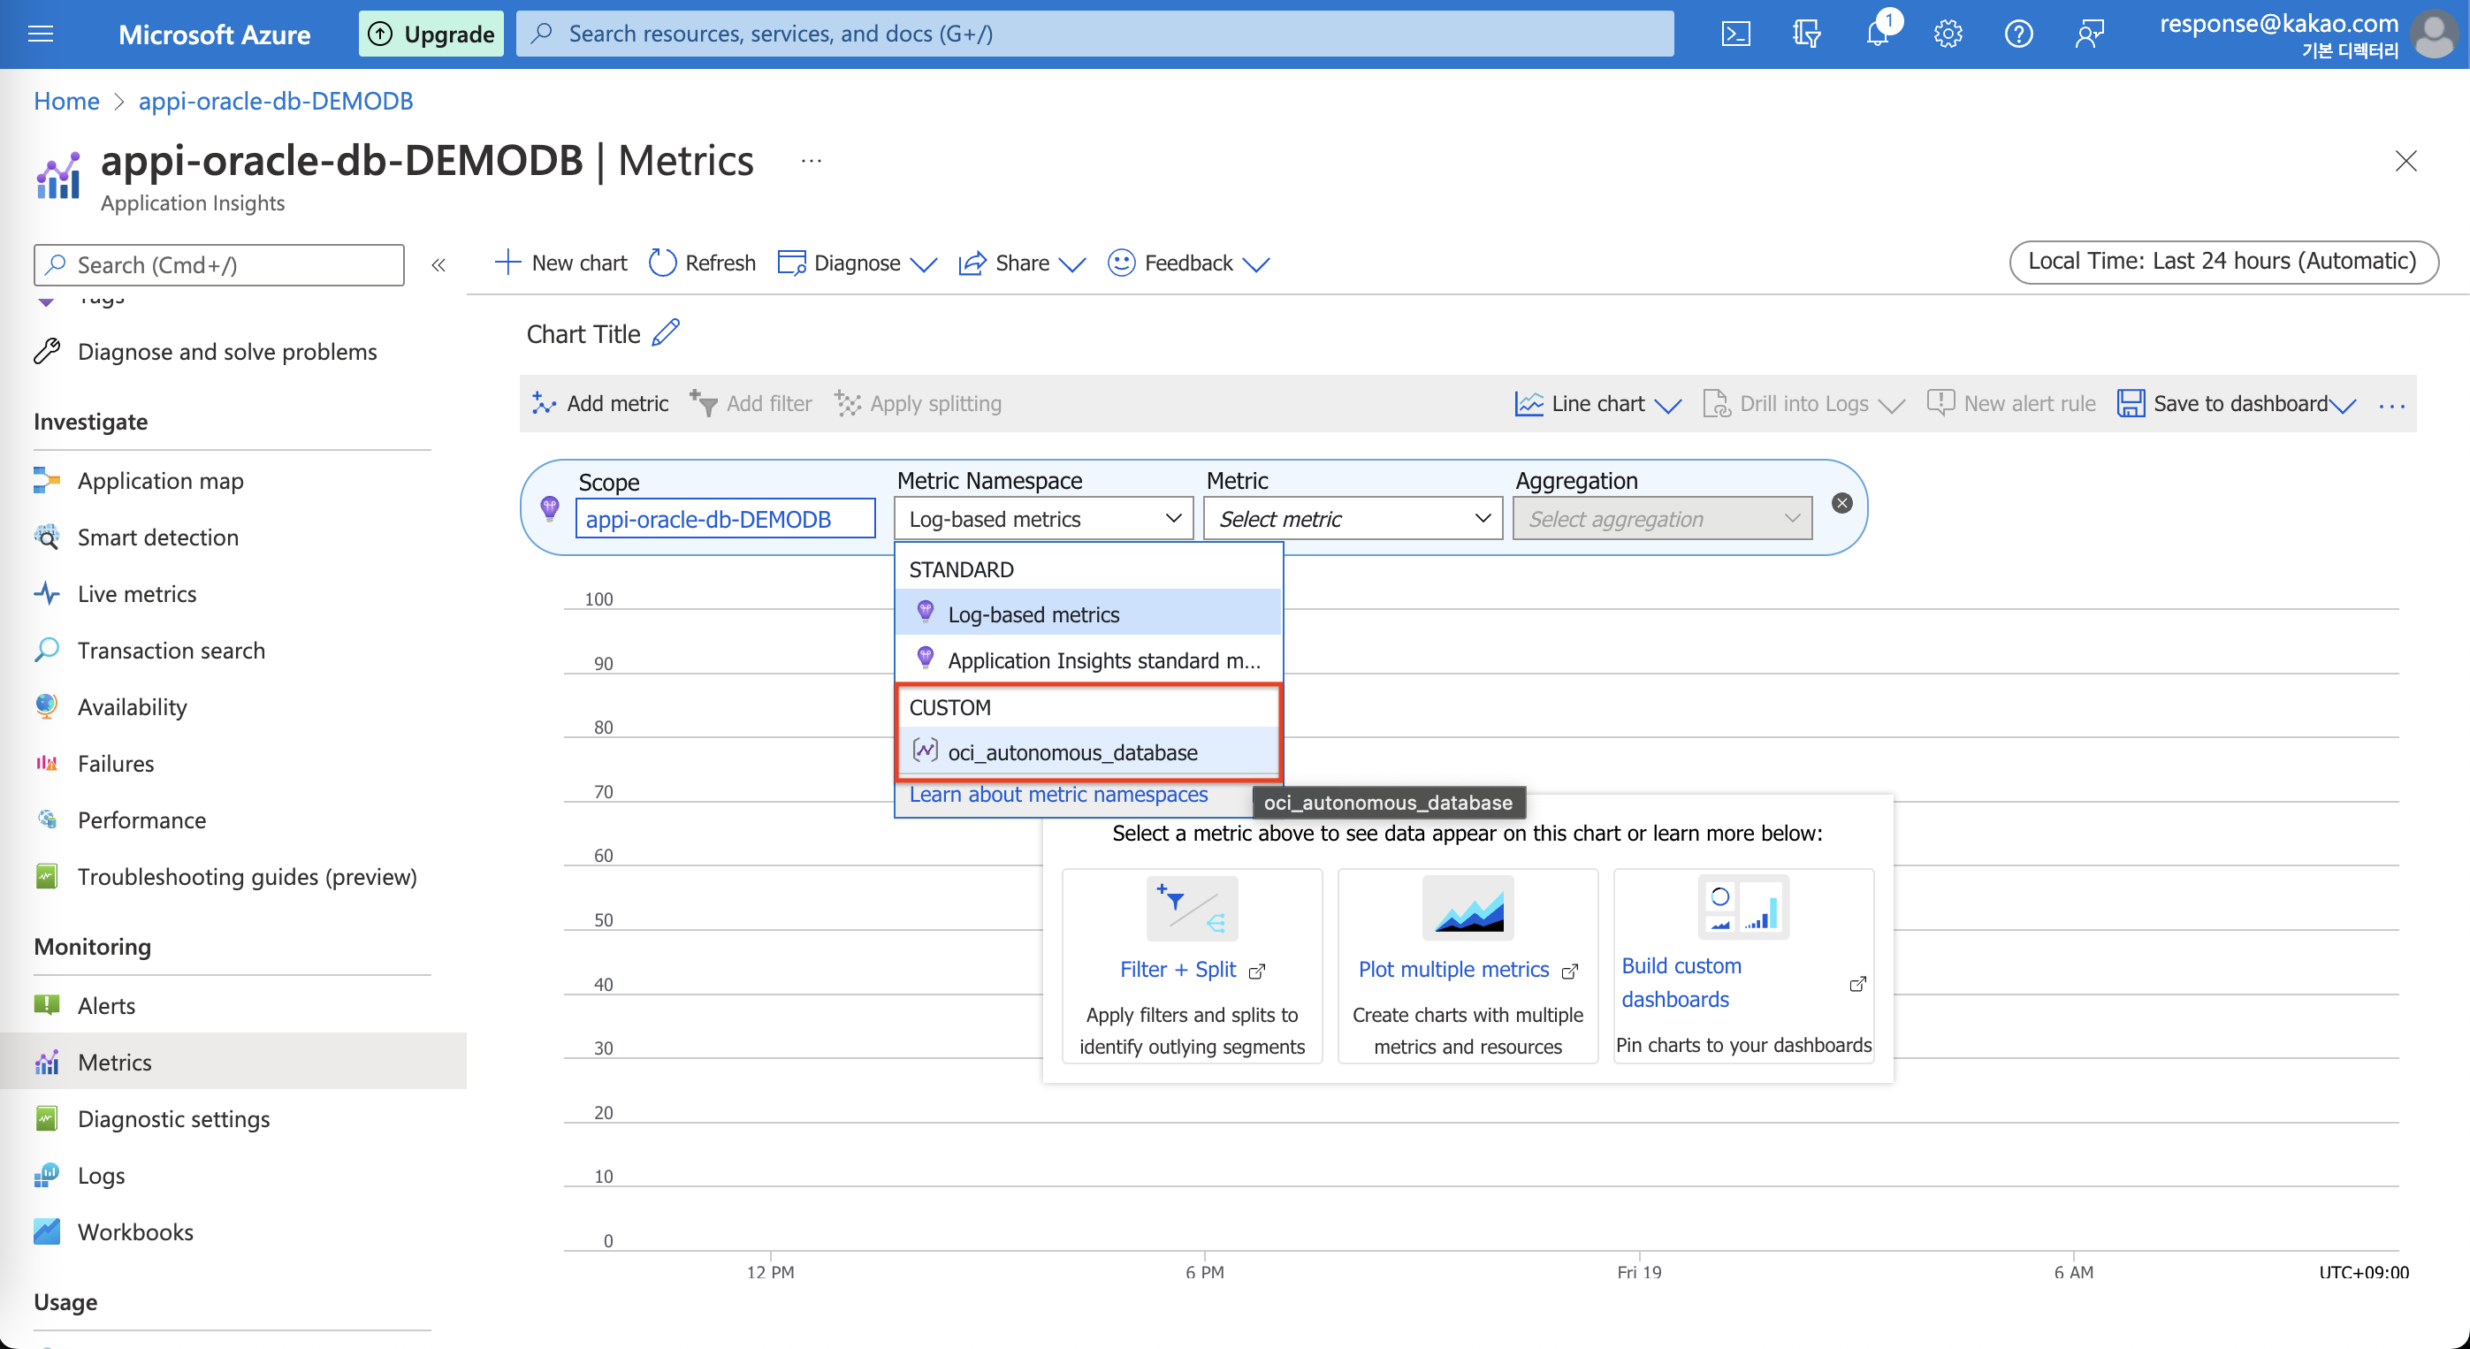Close the Metrics blade
Viewport: 2470px width, 1349px height.
click(2405, 160)
